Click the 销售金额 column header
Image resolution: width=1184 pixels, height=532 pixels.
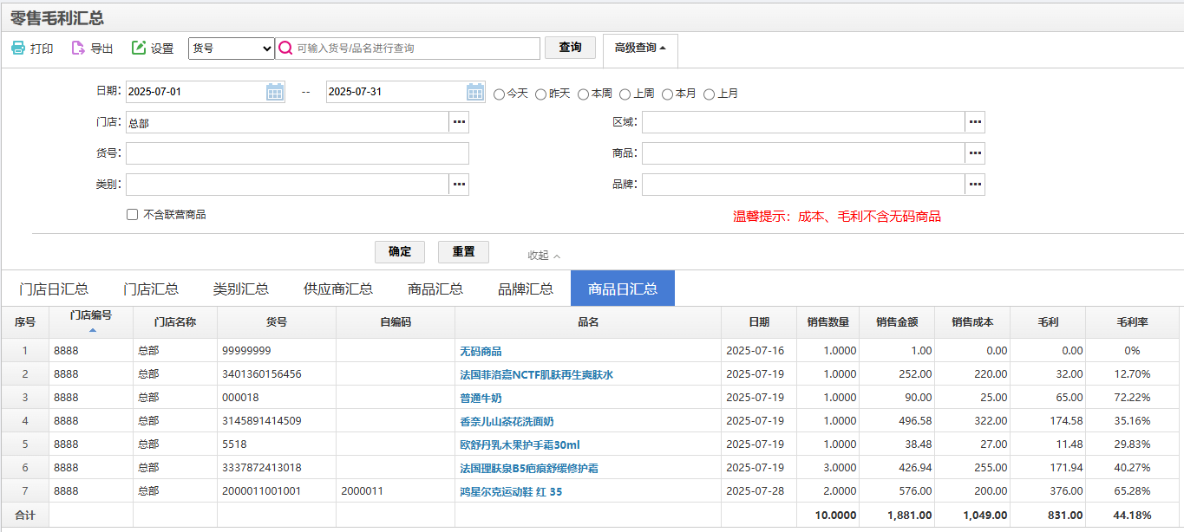point(897,322)
